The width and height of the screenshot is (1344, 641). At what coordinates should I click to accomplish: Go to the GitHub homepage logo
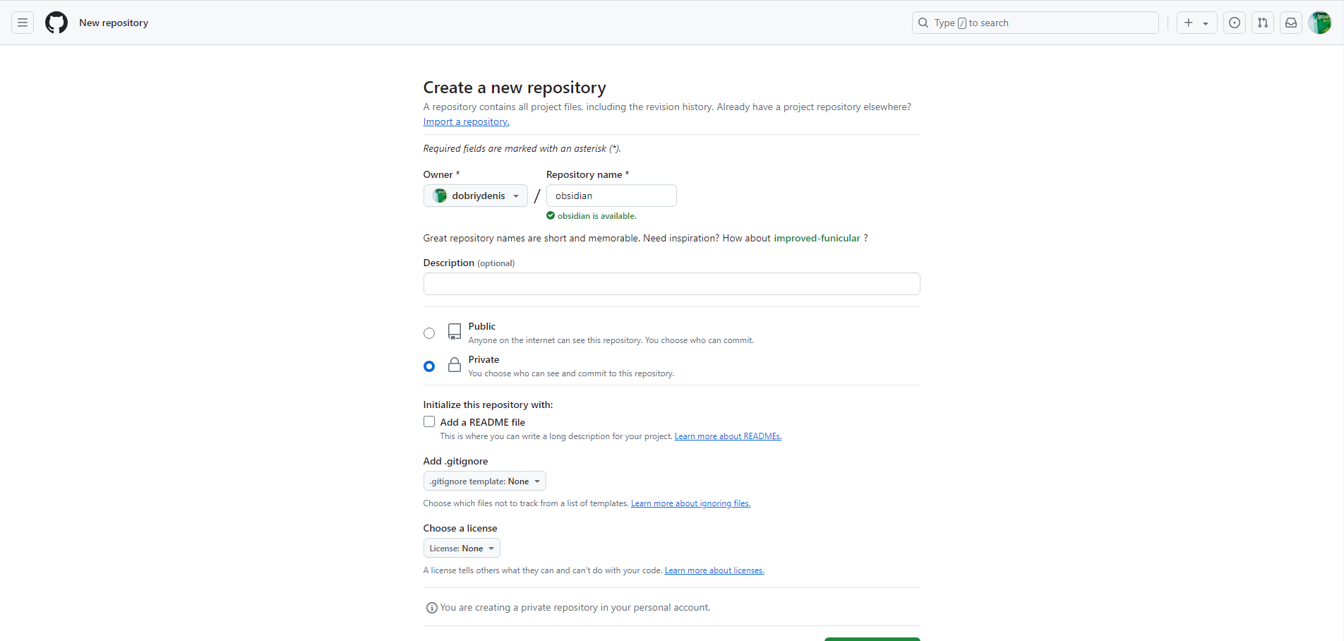point(56,23)
